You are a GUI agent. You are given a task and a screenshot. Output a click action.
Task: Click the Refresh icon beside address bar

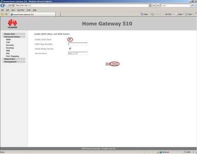[154, 5]
